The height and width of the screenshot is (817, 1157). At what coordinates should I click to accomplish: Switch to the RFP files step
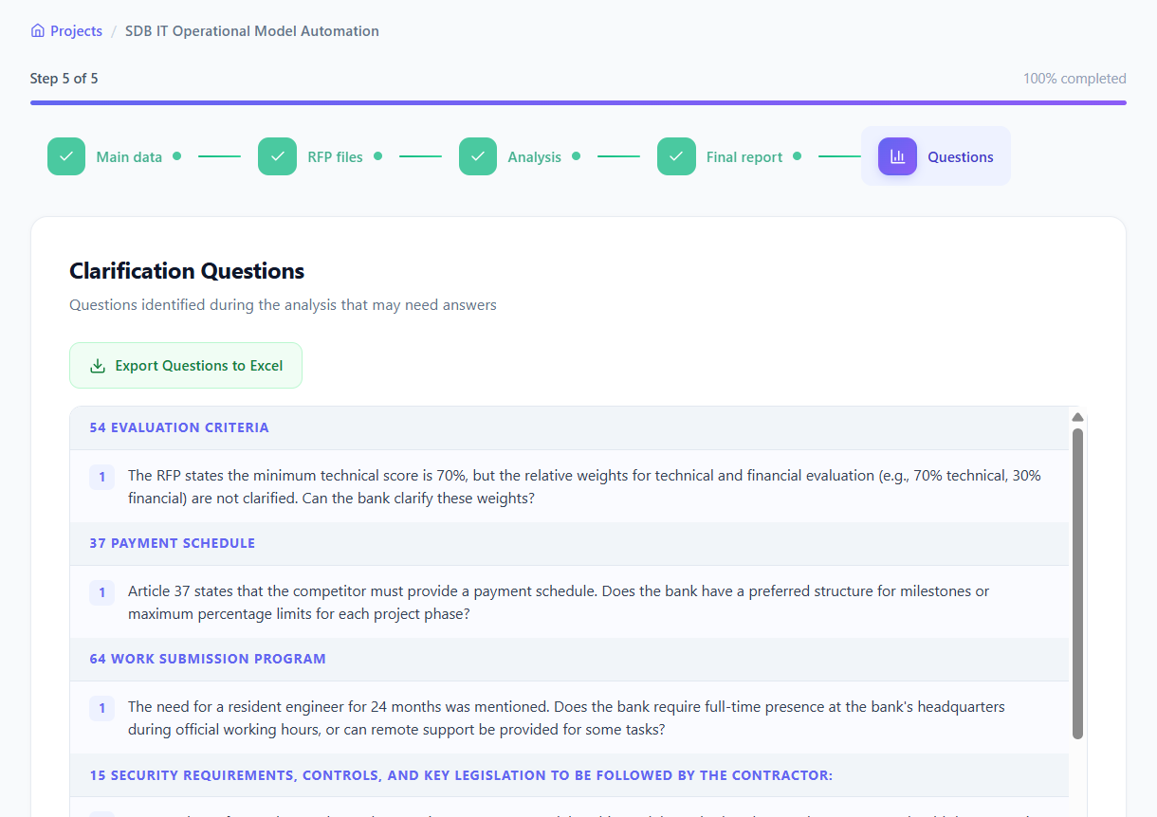point(335,157)
